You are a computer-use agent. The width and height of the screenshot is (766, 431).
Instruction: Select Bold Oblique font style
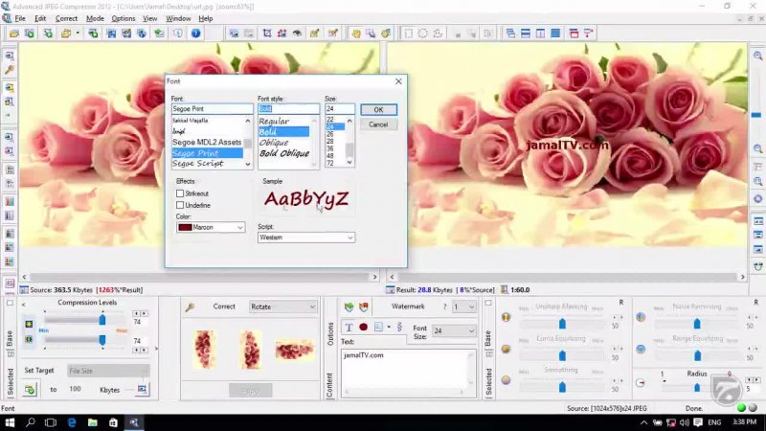click(x=284, y=153)
